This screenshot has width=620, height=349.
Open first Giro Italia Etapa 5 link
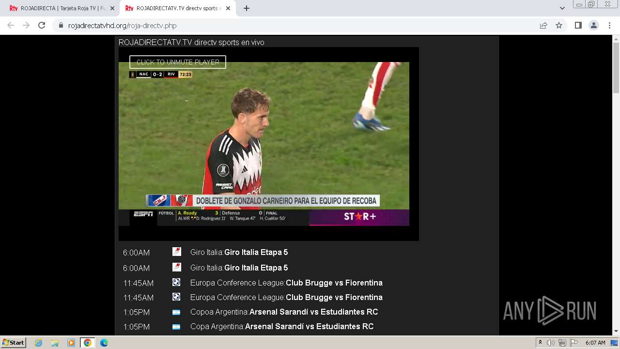point(256,252)
